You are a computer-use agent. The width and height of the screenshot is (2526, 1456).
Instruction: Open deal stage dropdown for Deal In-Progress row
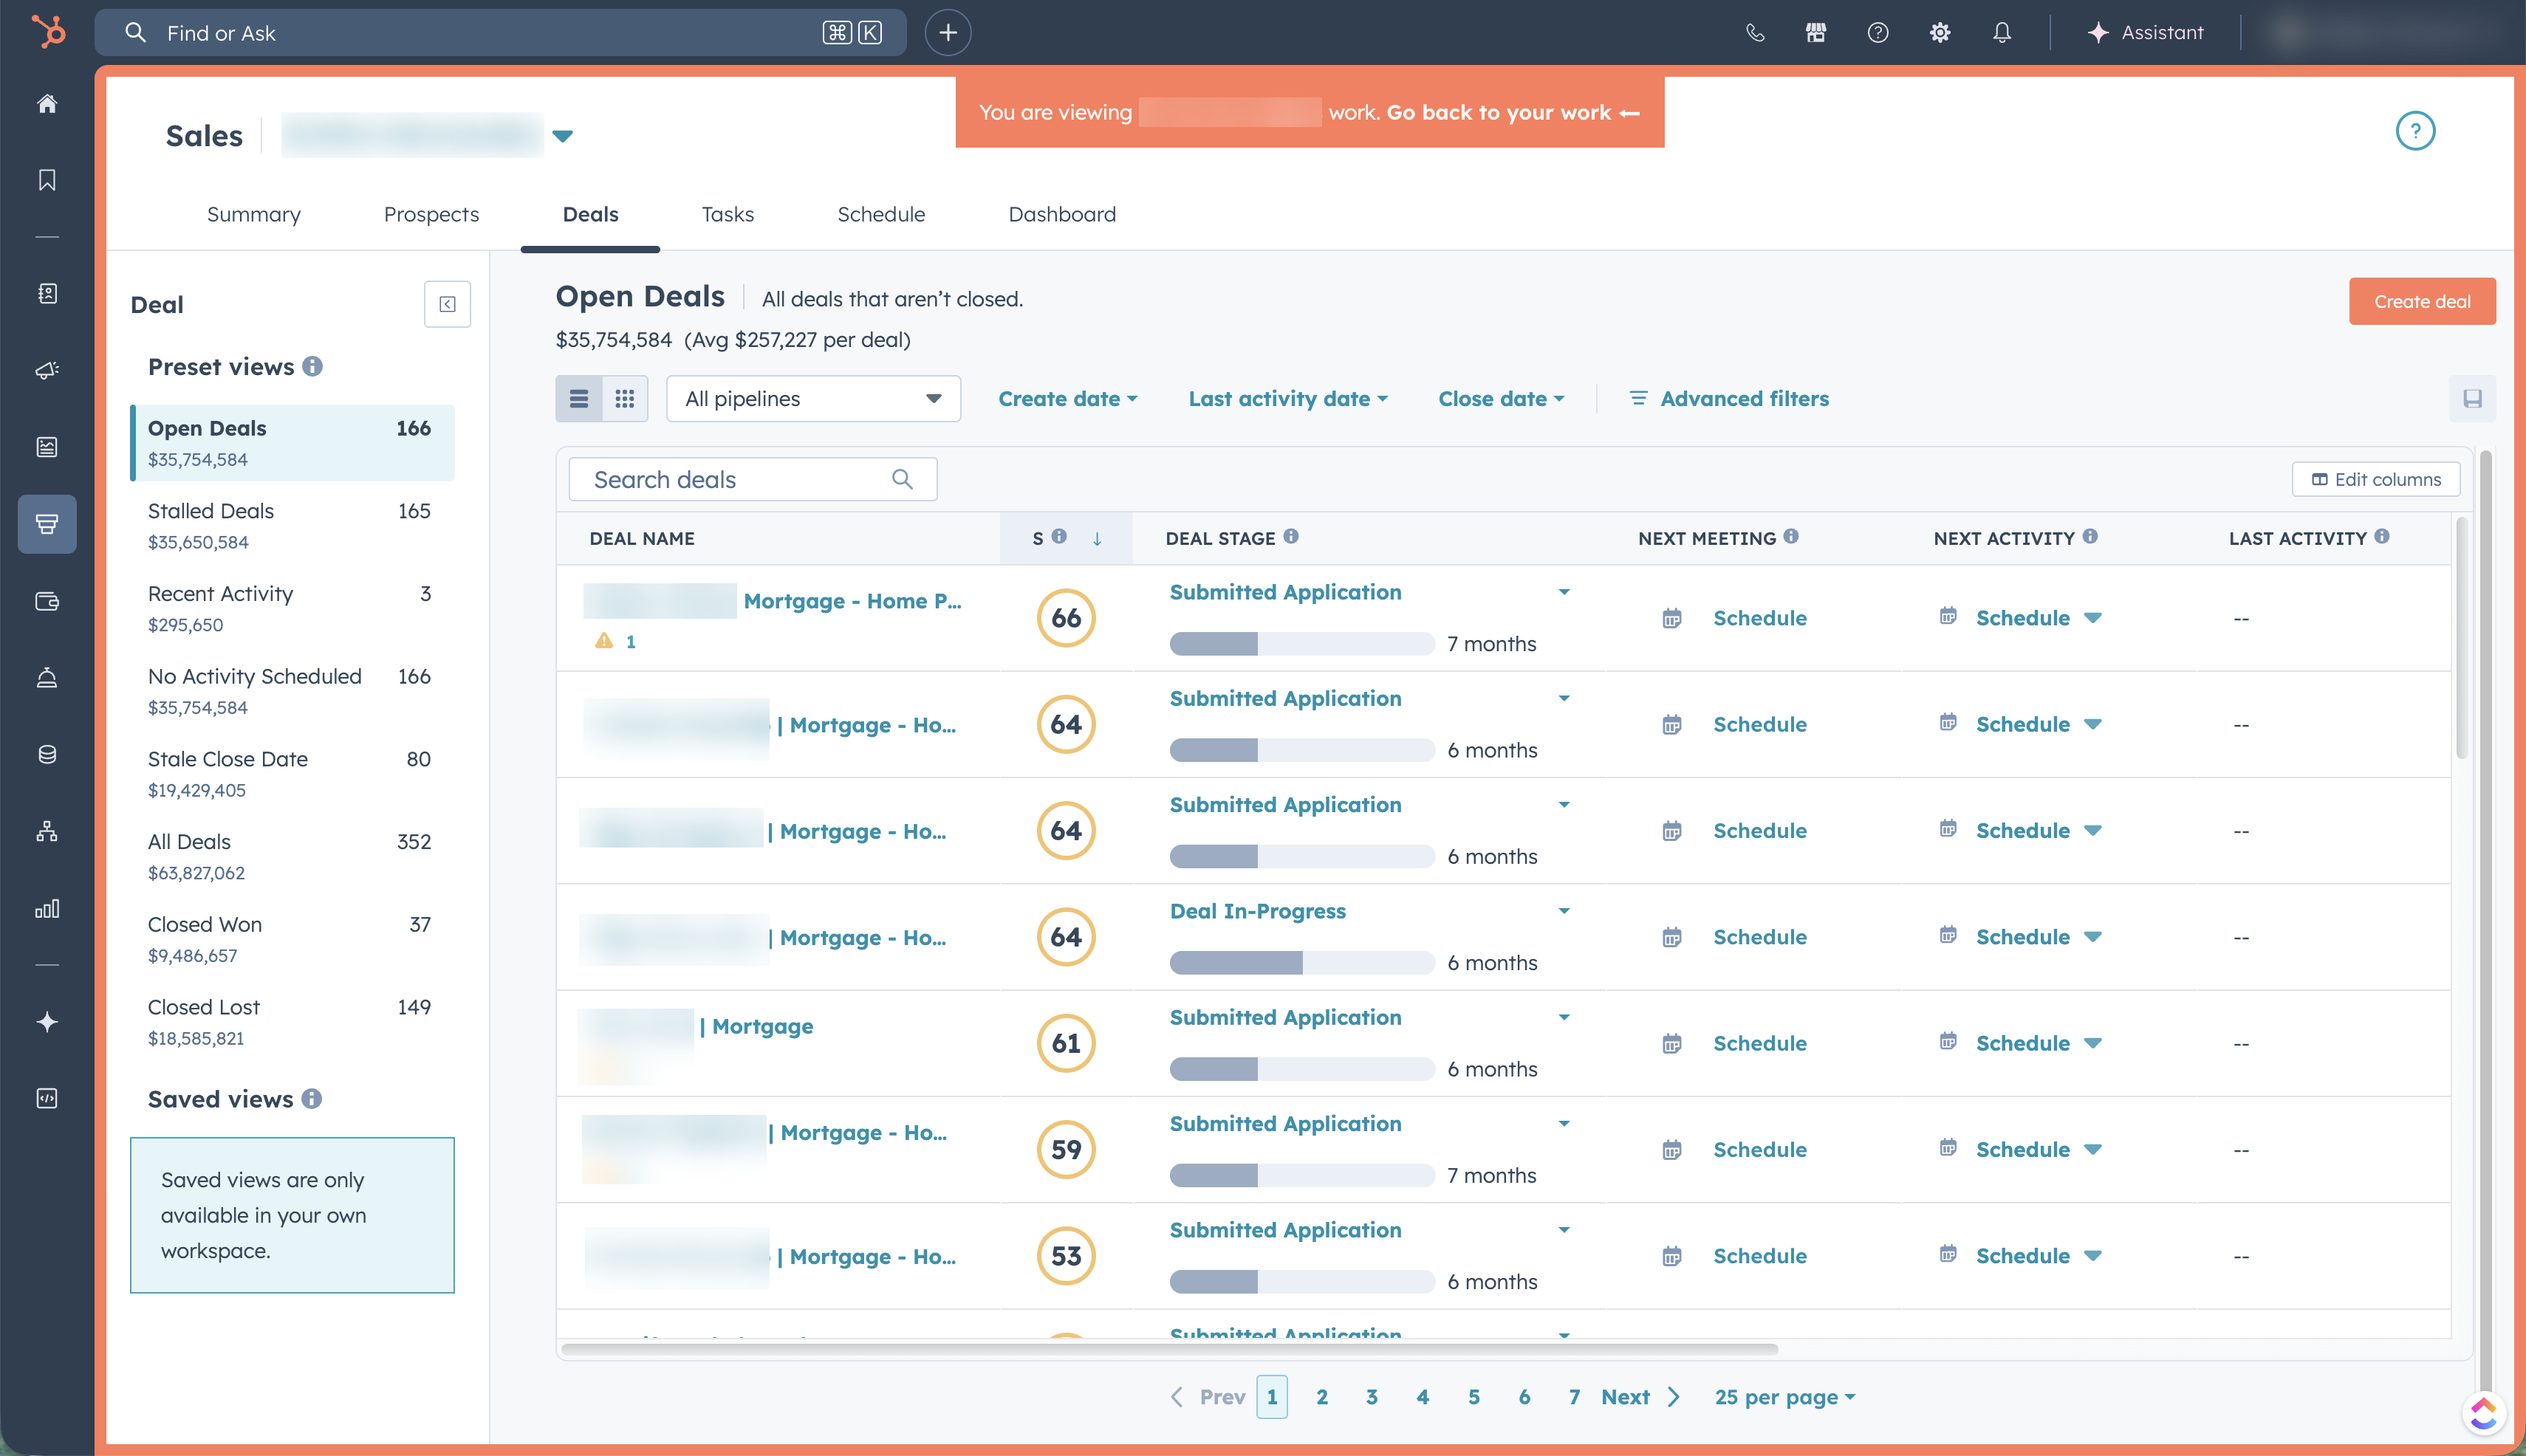tap(1564, 910)
